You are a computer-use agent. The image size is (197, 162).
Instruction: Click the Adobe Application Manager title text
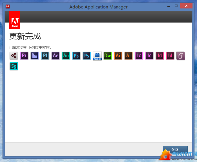(x=98, y=7)
